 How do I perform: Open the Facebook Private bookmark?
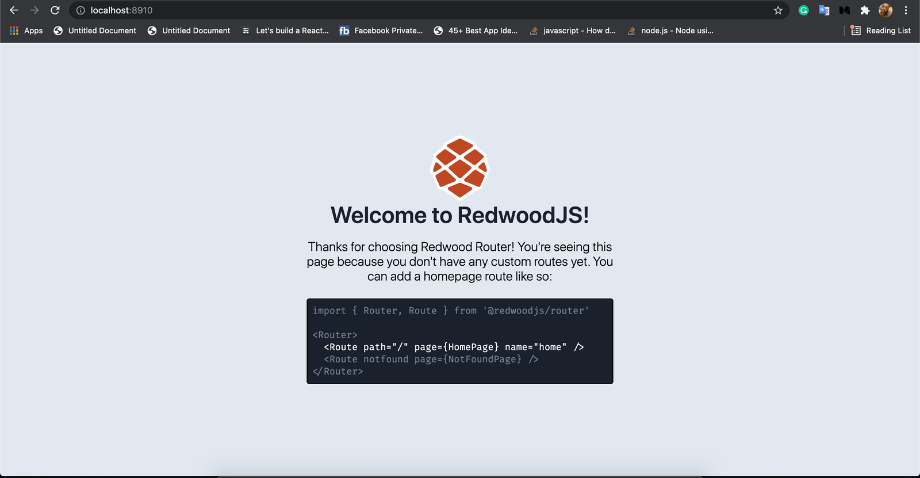(381, 30)
